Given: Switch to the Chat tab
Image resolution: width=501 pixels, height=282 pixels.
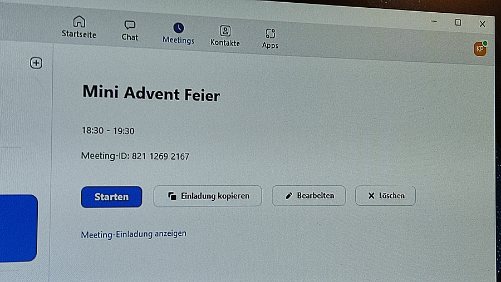Looking at the screenshot, I should pos(130,31).
